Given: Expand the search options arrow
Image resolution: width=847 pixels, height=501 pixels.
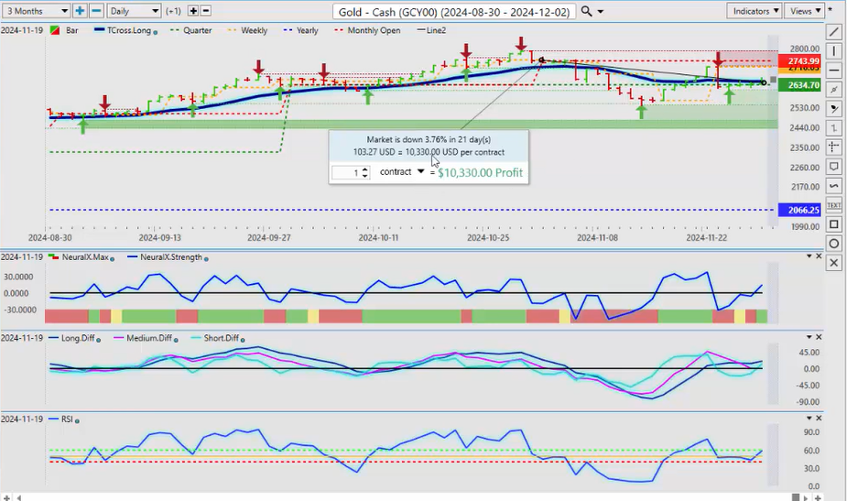Looking at the screenshot, I should pyautogui.click(x=600, y=12).
